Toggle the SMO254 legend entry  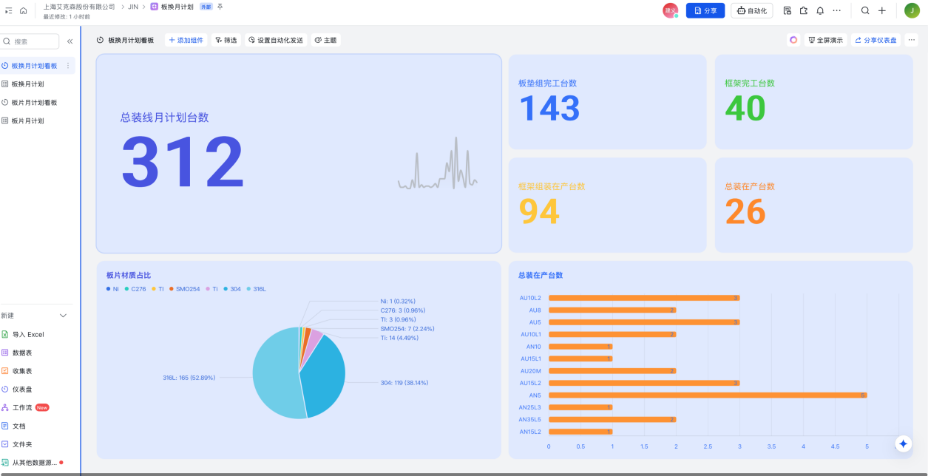(x=183, y=289)
